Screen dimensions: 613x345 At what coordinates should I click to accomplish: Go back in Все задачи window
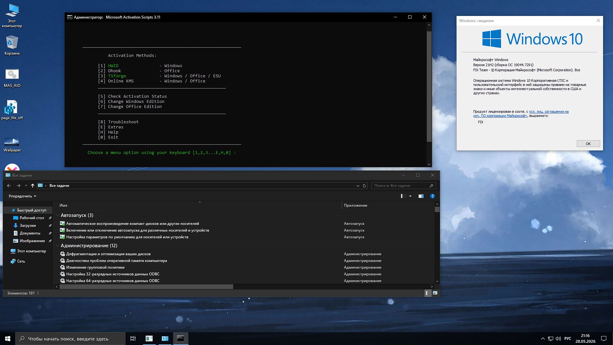9,186
